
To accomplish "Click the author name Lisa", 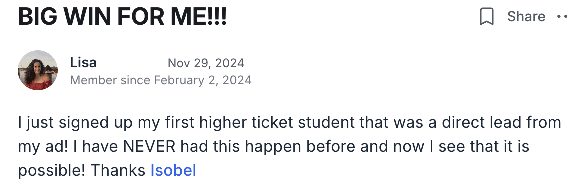I will pos(83,63).
